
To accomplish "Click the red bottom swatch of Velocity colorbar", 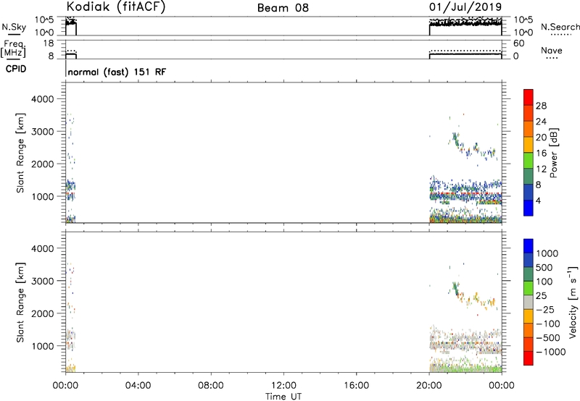I will coord(529,358).
